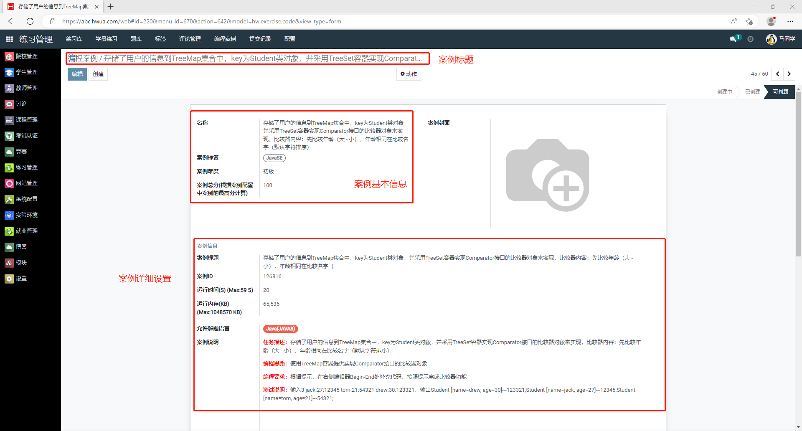Open the 配置 menu
The width and height of the screenshot is (802, 431).
290,39
